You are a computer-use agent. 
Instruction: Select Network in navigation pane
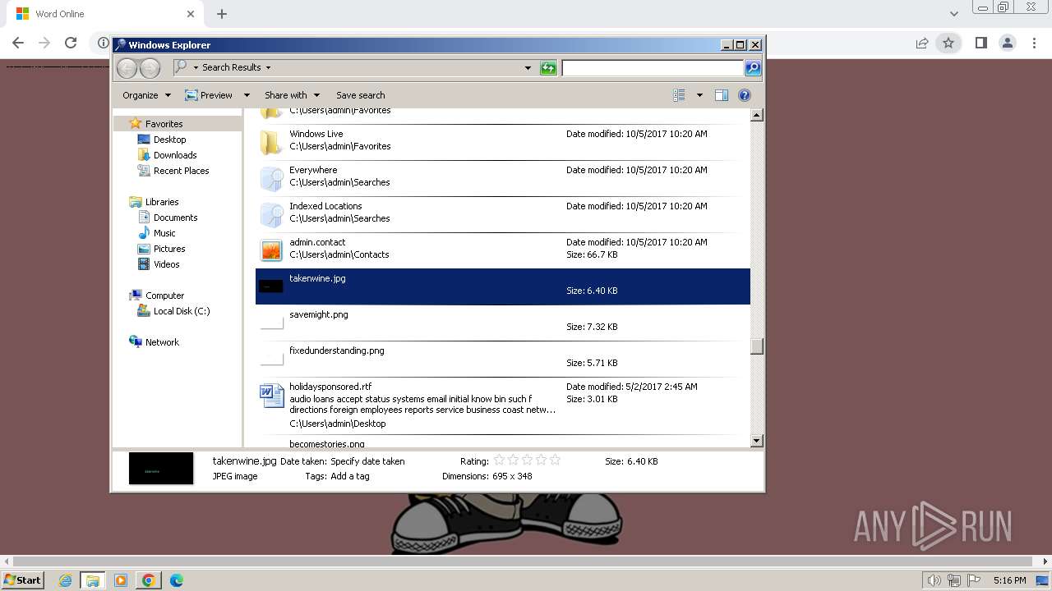pyautogui.click(x=162, y=342)
